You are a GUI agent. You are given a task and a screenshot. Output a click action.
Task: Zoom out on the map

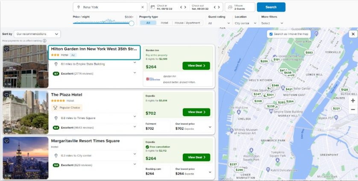[x=353, y=110]
